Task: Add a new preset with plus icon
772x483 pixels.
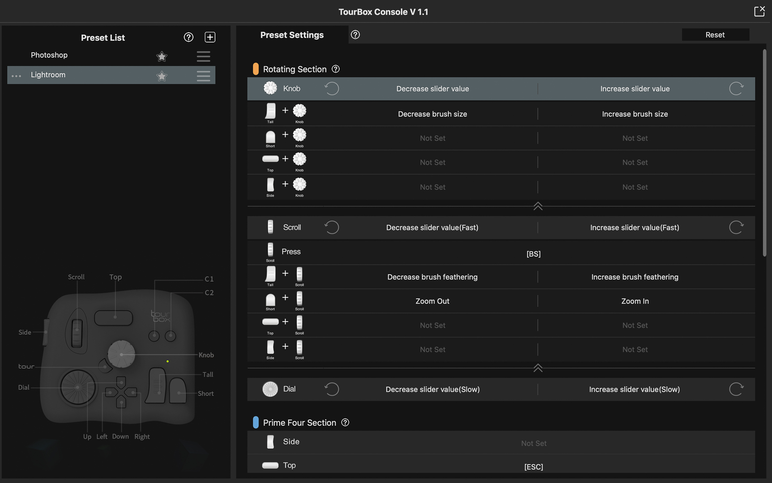Action: [x=210, y=37]
